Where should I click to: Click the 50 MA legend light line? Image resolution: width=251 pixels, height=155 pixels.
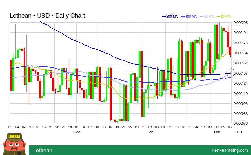[202, 16]
